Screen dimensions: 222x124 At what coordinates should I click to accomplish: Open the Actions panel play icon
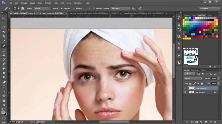(x=179, y=55)
